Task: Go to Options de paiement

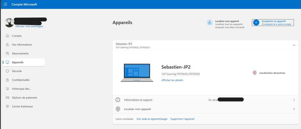Action: pos(24,98)
